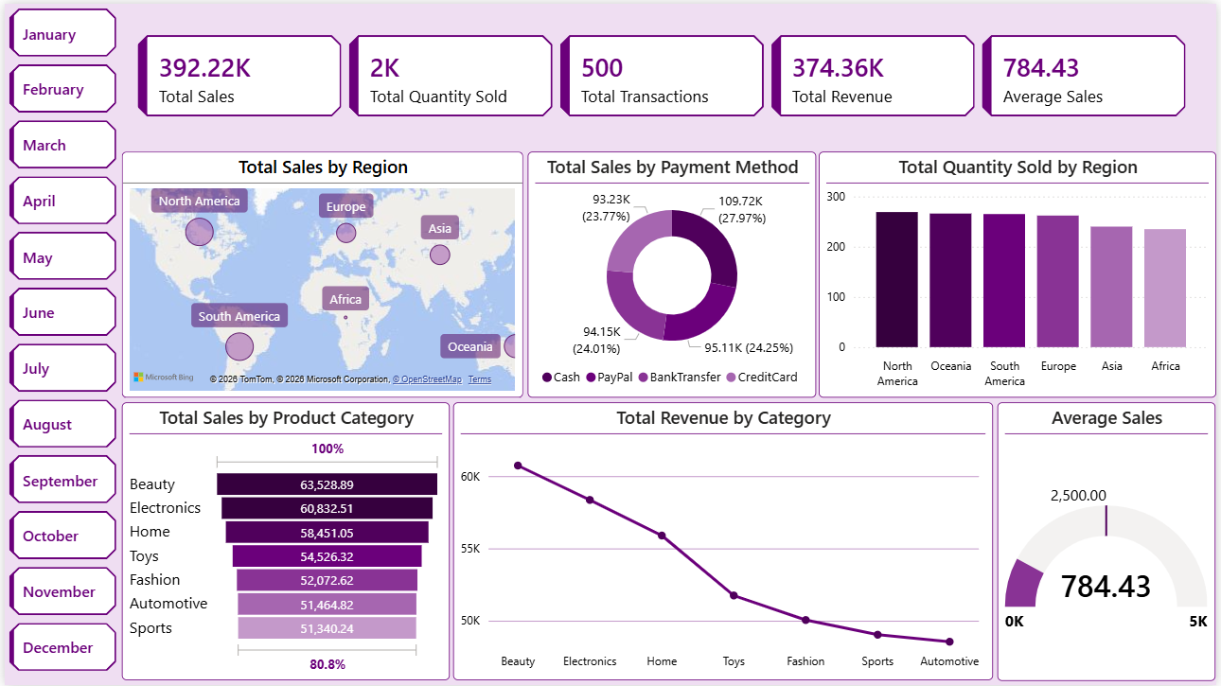Toggle the December month filter
The width and height of the screenshot is (1221, 686).
pos(62,646)
